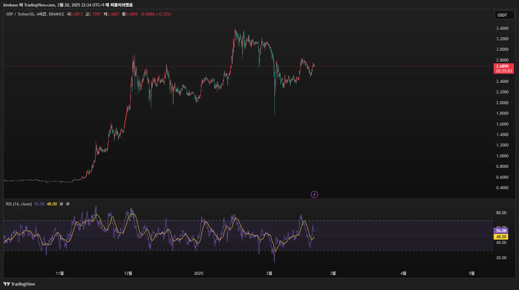
Task: Click the 1.2000 price axis label
Action: point(502,145)
